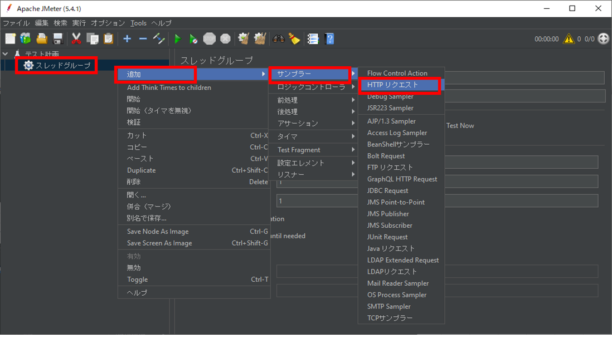The image size is (612, 338).
Task: Click the Stop test icon
Action: 210,38
